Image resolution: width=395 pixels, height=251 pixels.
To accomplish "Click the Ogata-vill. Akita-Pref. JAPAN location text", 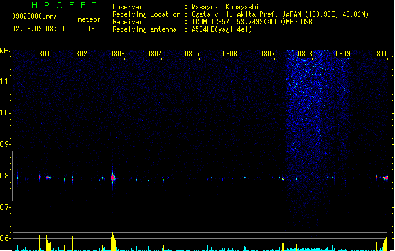I will click(280, 14).
